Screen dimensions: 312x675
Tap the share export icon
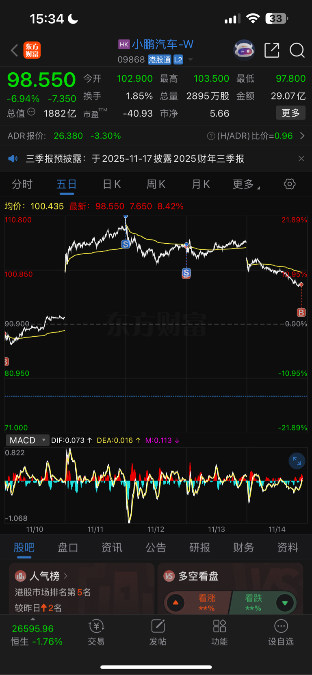272,50
